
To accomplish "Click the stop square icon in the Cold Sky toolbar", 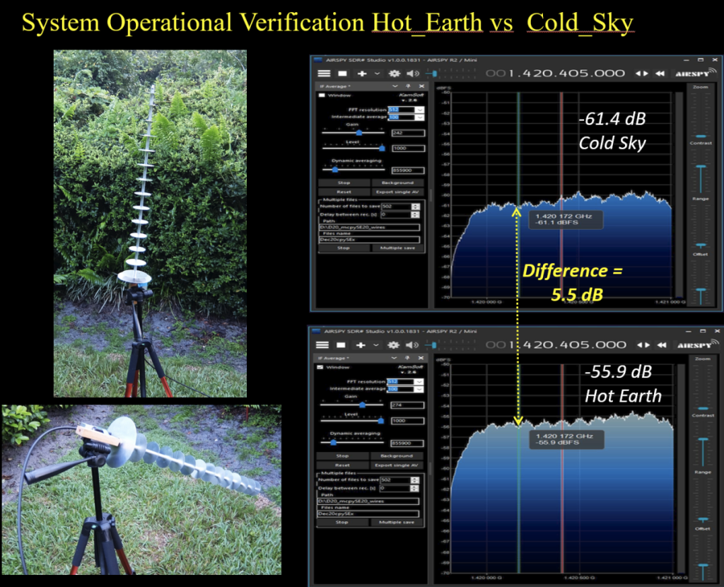I will click(341, 73).
